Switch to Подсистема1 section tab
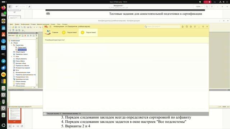This screenshot has width=230, height=129. click(x=69, y=32)
